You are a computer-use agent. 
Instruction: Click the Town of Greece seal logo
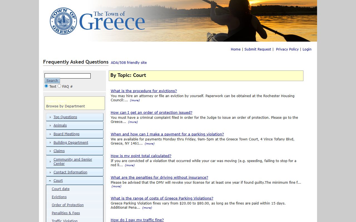coord(63,21)
